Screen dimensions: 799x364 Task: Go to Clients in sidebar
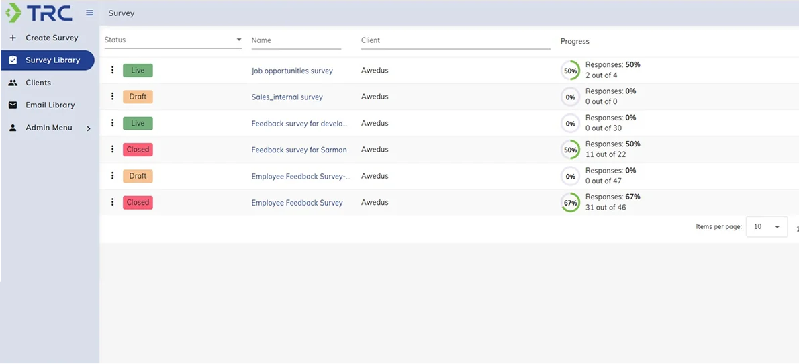[x=48, y=83]
